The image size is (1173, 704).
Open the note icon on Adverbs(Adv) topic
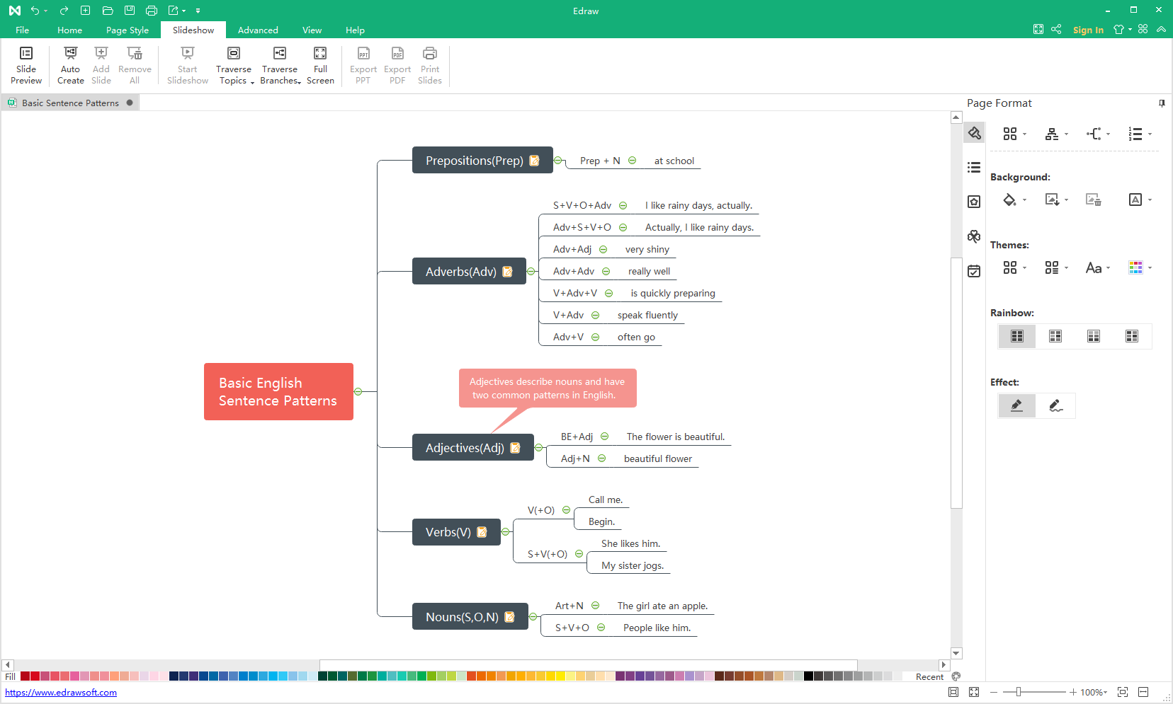(x=507, y=272)
